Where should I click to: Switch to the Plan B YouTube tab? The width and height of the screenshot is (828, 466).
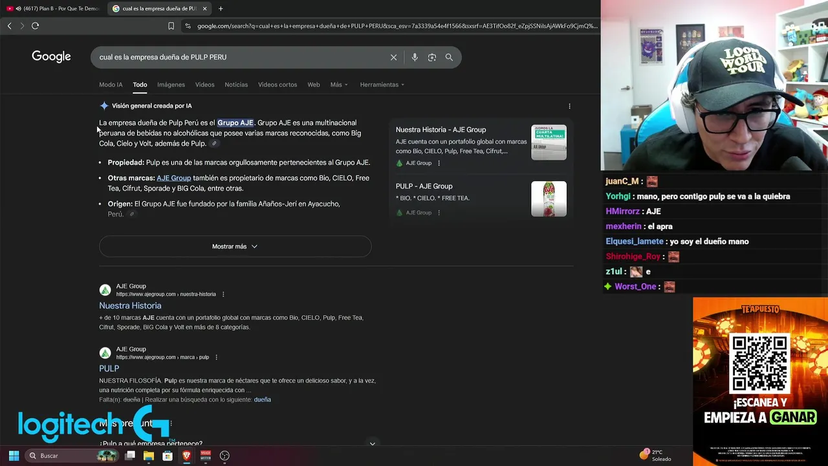pos(53,8)
